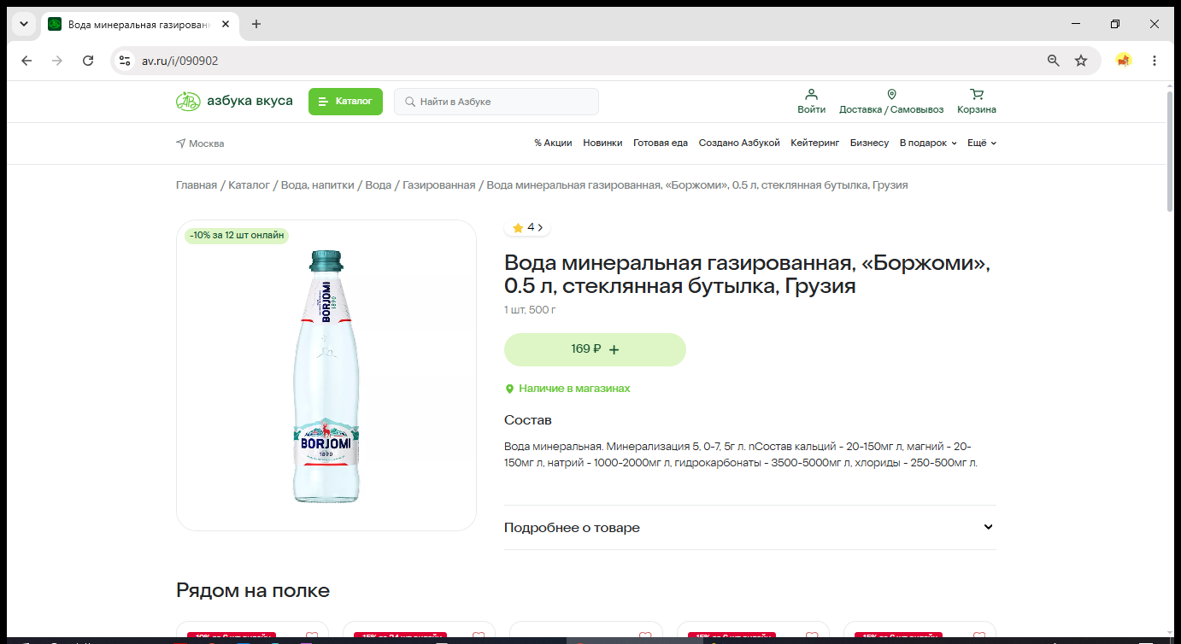The height and width of the screenshot is (644, 1181).
Task: Click the address bar URL av.ru/i/090902
Action: pyautogui.click(x=180, y=61)
